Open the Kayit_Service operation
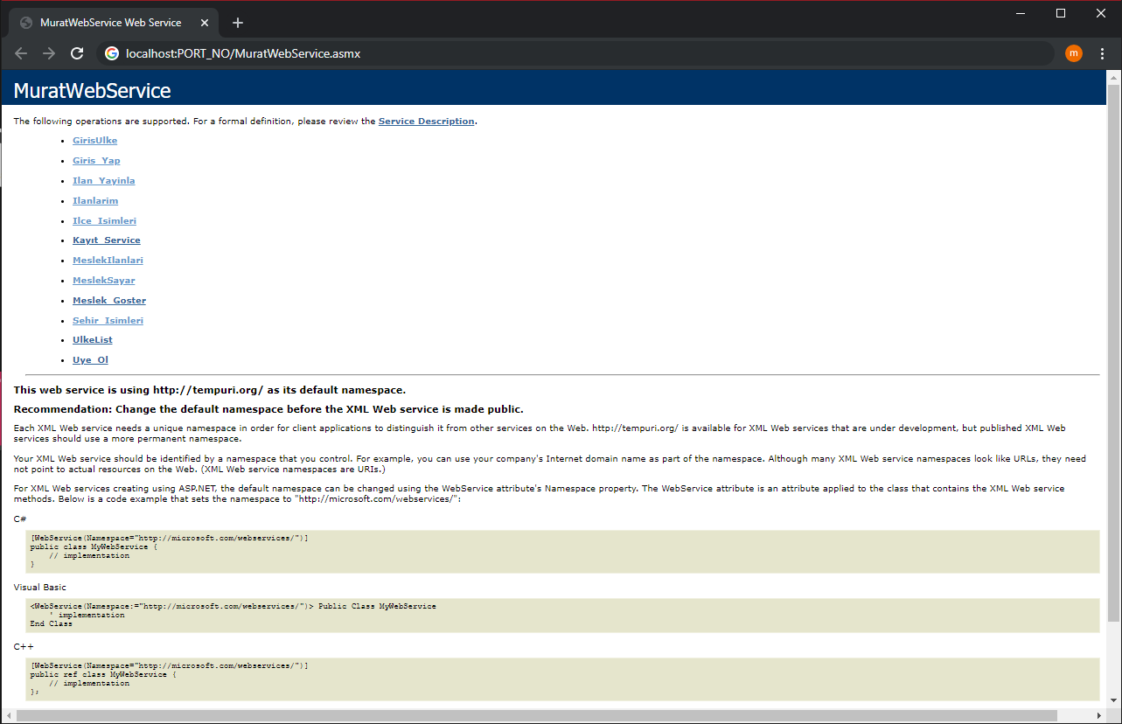The height and width of the screenshot is (724, 1122). 107,240
